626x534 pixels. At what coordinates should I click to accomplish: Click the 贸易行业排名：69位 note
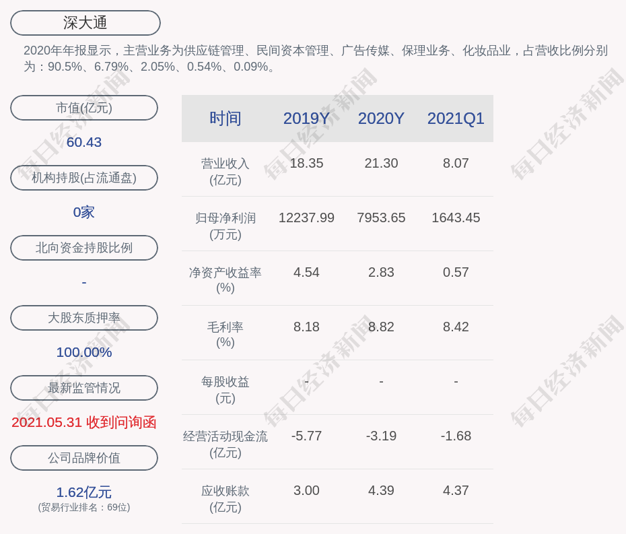click(x=84, y=508)
